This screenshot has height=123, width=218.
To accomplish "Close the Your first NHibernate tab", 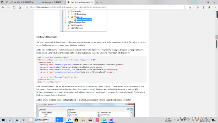I will [x=92, y=2].
